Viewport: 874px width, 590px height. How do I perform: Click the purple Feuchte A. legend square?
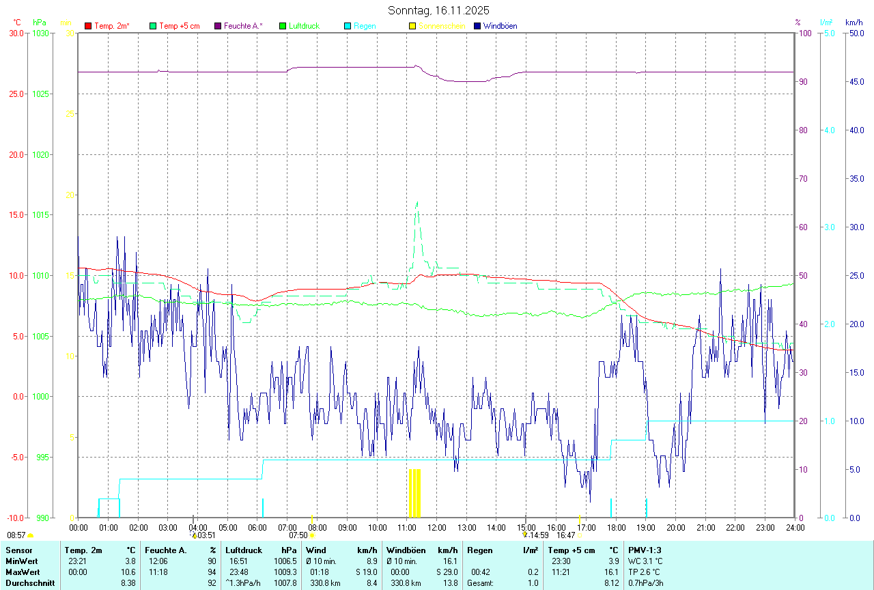(218, 26)
